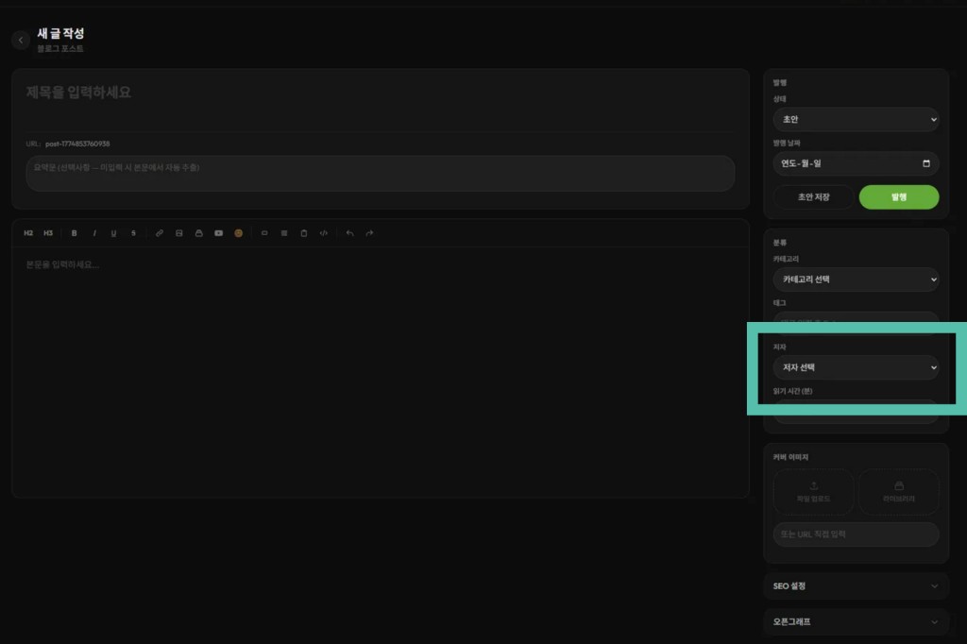Screen dimensions: 967x644
Task: Toggle underline formatting
Action: (113, 233)
